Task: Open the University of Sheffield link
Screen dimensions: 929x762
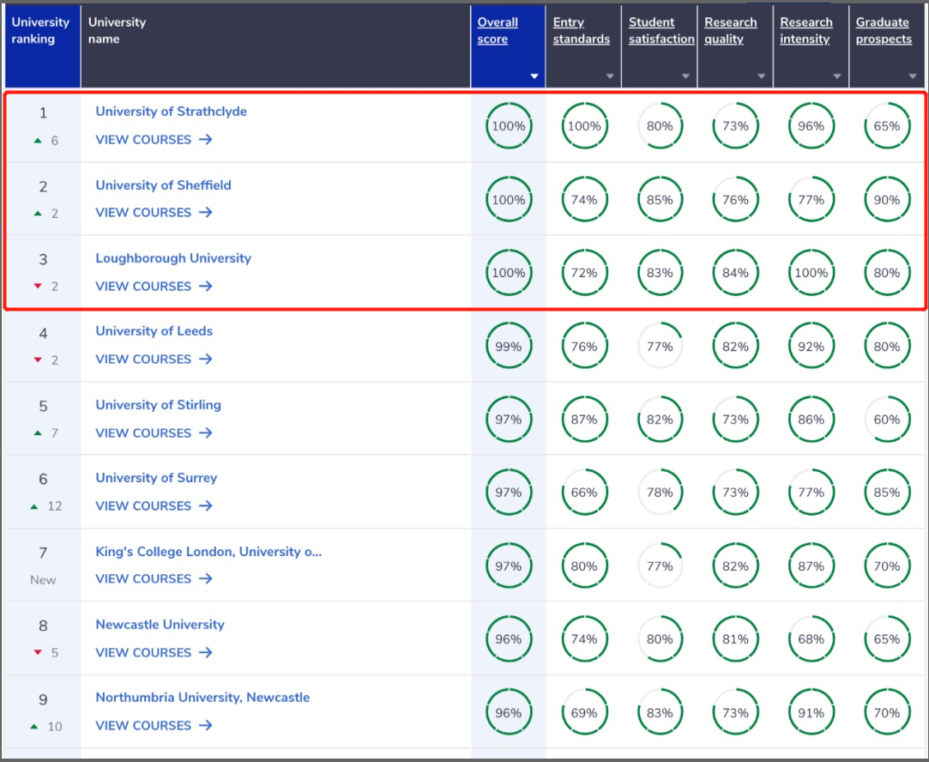Action: 164,184
